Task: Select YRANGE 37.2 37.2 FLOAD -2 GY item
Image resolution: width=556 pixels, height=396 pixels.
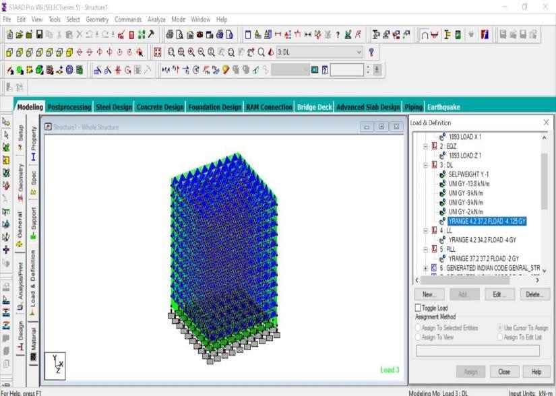Action: click(483, 259)
